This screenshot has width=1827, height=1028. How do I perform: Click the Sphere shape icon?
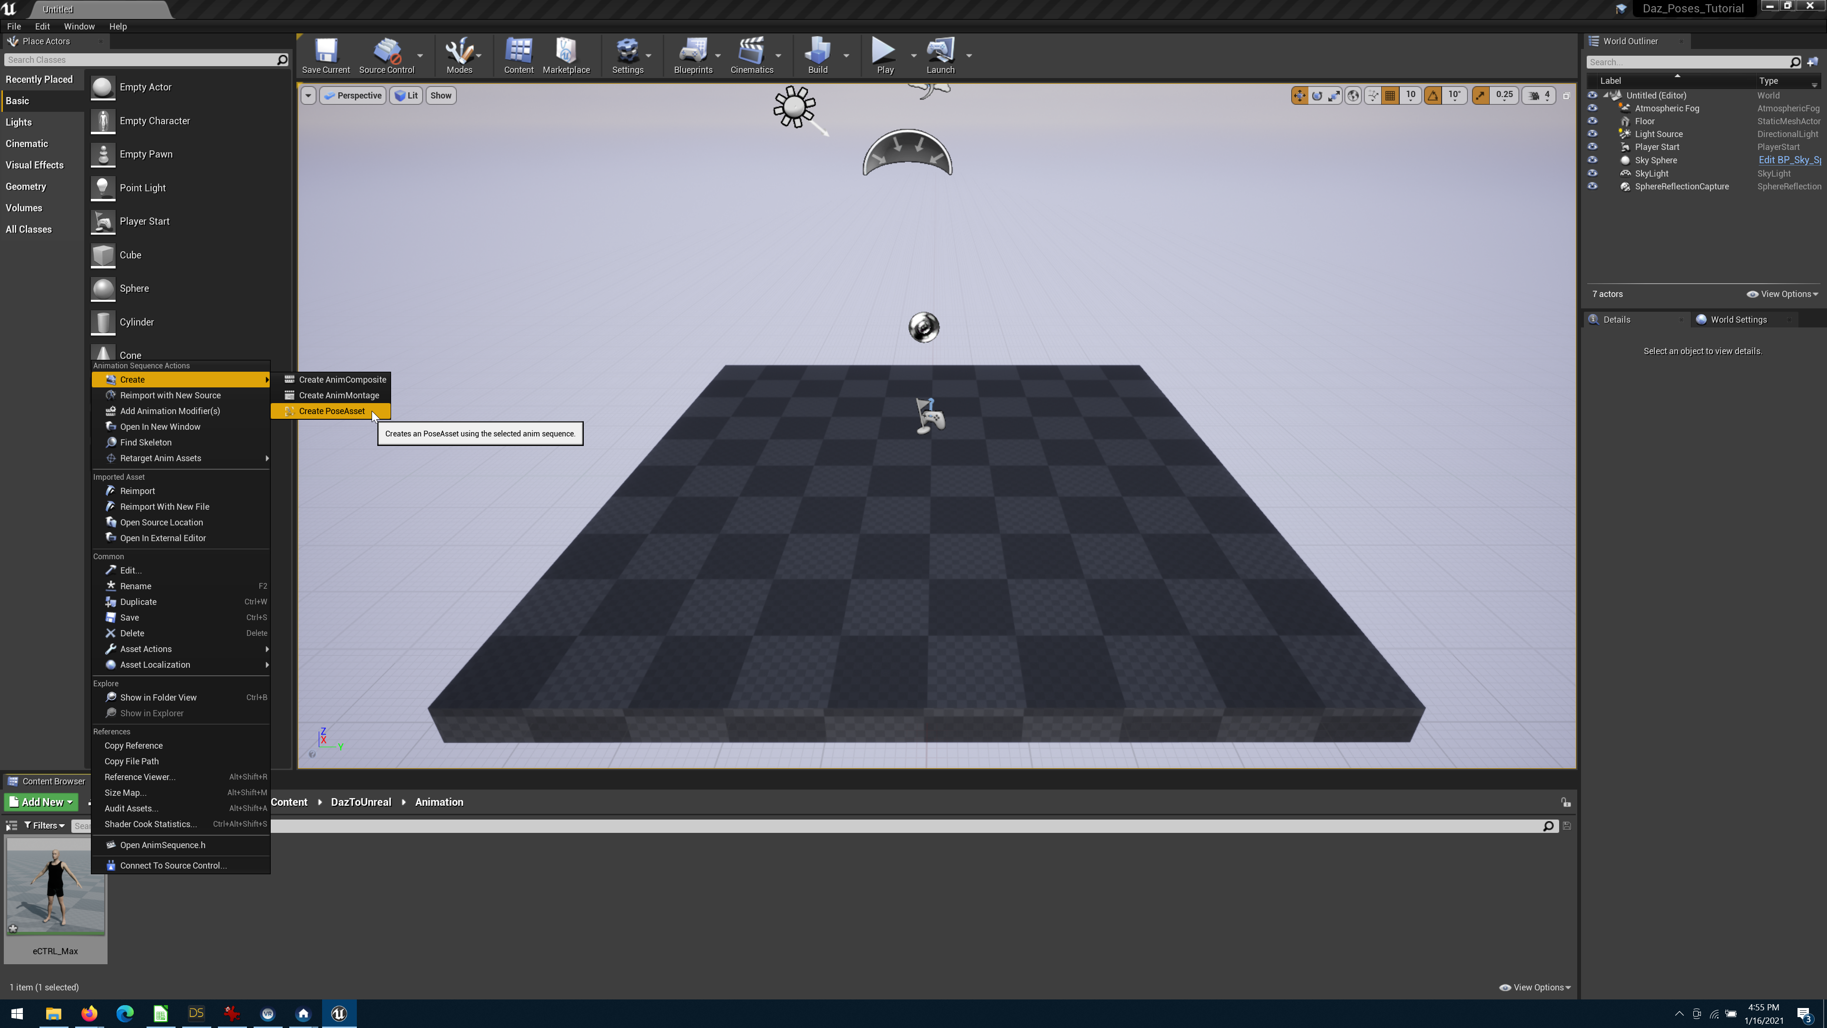[x=103, y=289]
